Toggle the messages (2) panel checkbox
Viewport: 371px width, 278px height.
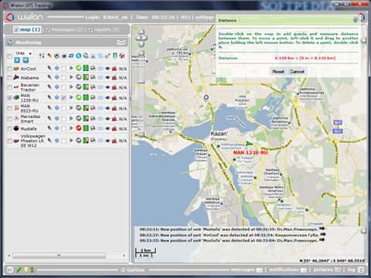(x=48, y=30)
